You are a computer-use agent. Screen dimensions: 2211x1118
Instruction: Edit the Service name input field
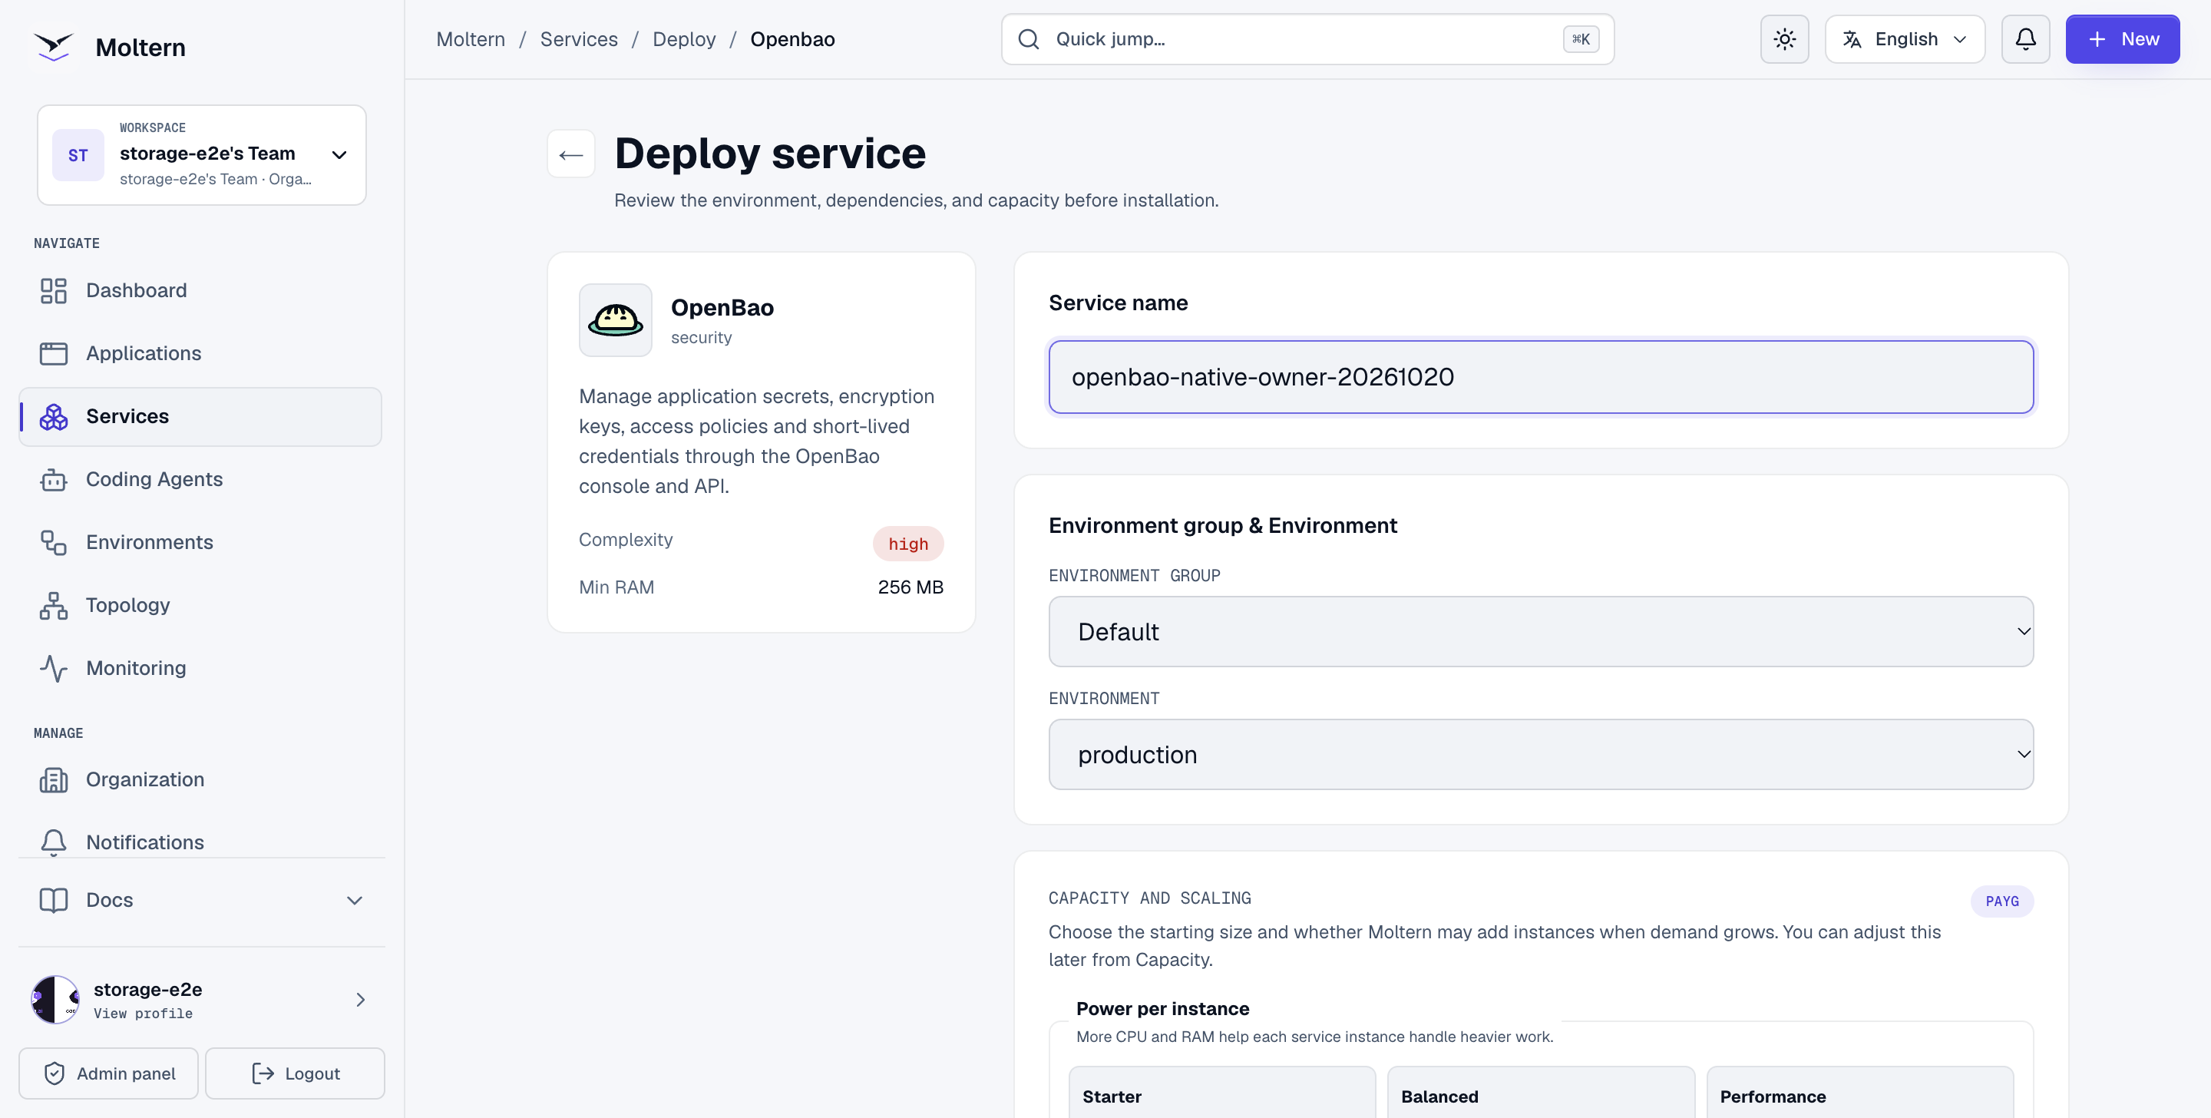tap(1541, 377)
